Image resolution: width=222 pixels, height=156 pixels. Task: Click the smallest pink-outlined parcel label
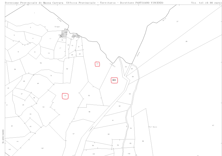tap(97, 64)
